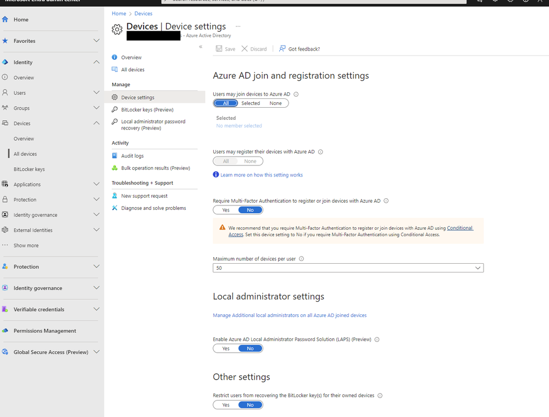Set Require Multi-Factor Authentication to Yes
Viewport: 549px width, 417px height.
pyautogui.click(x=226, y=210)
